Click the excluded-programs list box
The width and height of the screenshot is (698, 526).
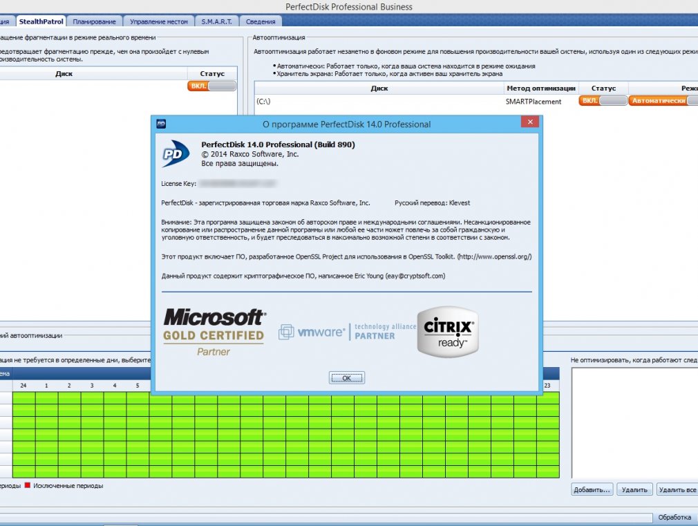[x=634, y=423]
